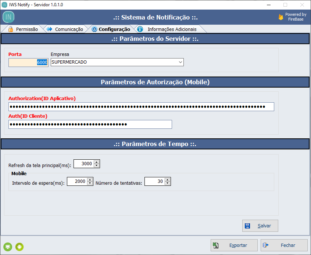
Task: Click the info icon on Informações Adicionais
Action: point(140,29)
